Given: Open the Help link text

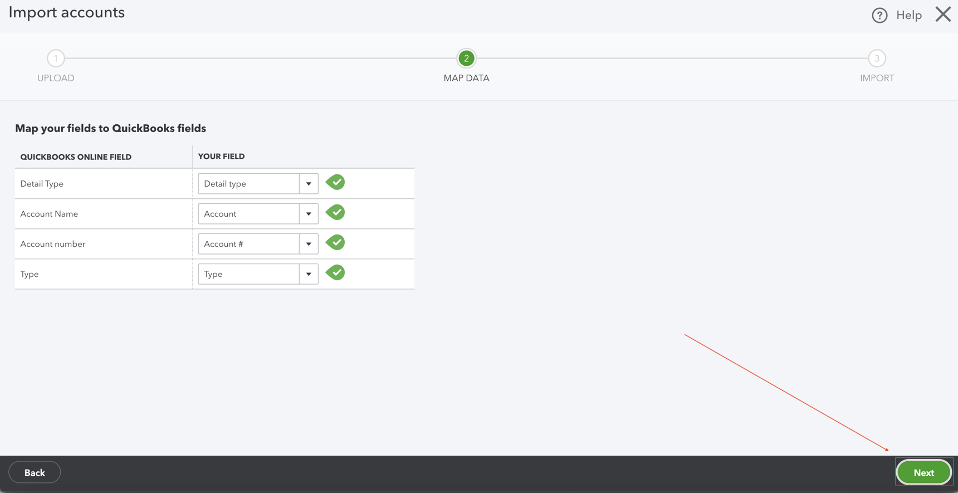Looking at the screenshot, I should point(909,16).
